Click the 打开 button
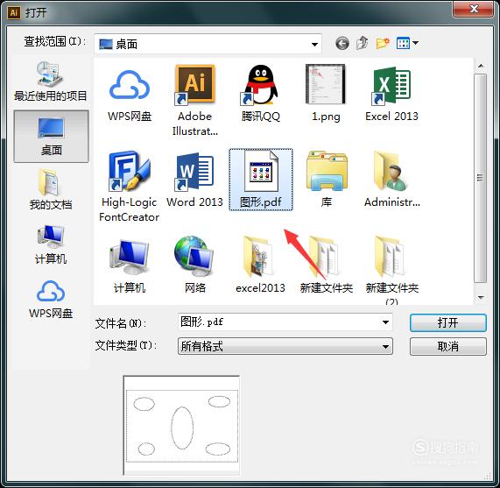Screen dimensions: 500x488 click(x=448, y=322)
